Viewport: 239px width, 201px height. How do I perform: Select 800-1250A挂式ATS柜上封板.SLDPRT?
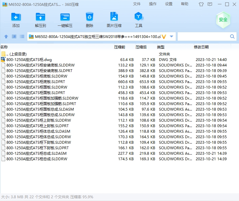pyautogui.click(x=37, y=126)
